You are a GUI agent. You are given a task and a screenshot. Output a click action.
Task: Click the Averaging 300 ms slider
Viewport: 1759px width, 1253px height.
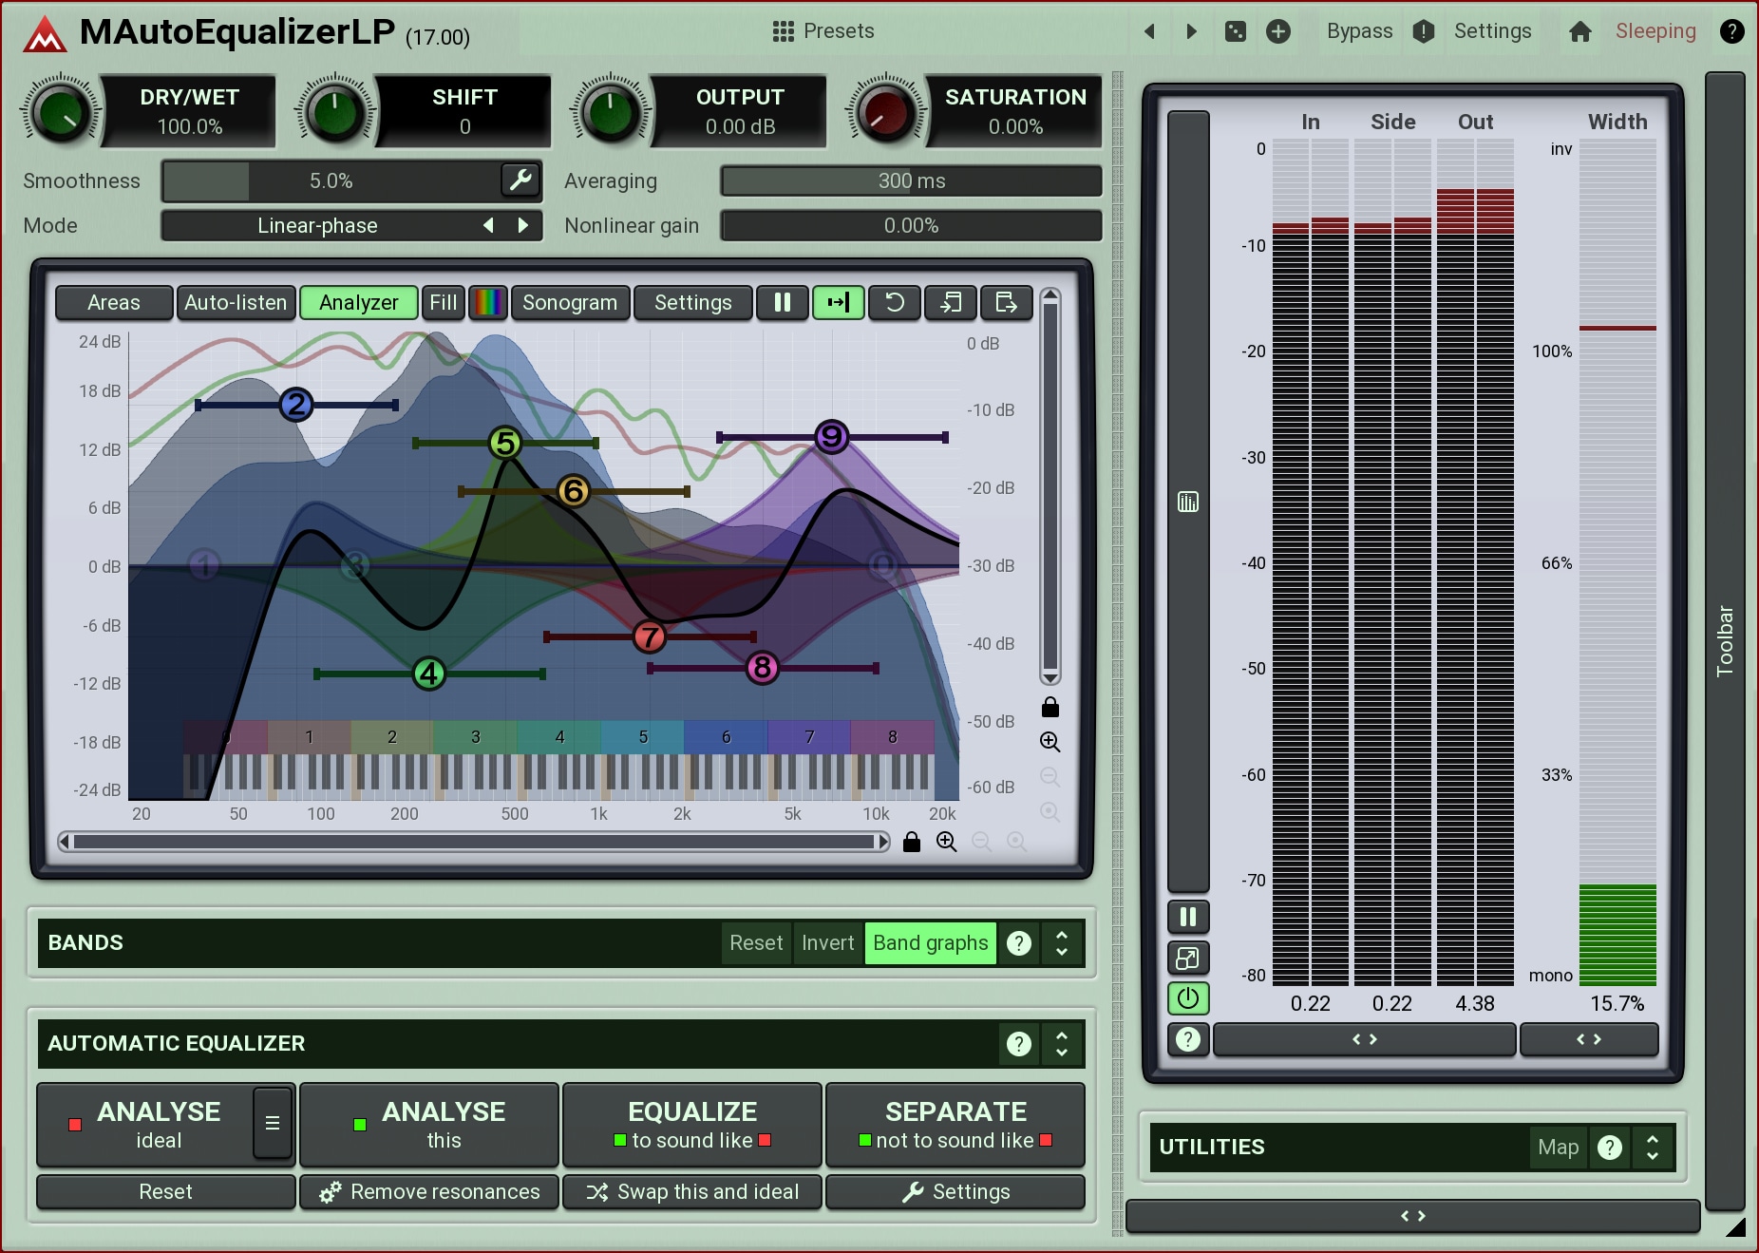[911, 180]
